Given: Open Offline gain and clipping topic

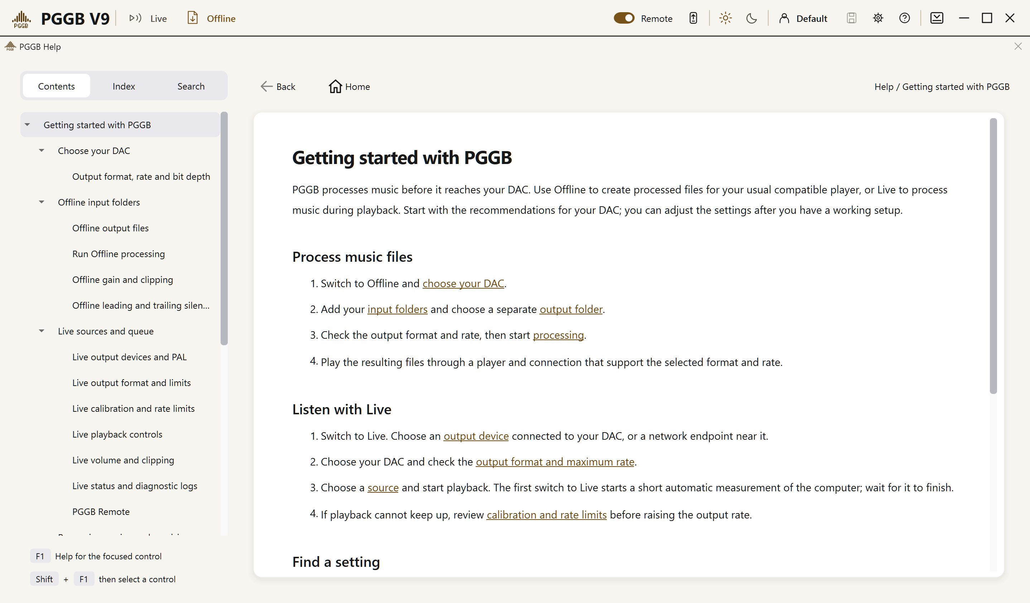Looking at the screenshot, I should click(x=122, y=279).
